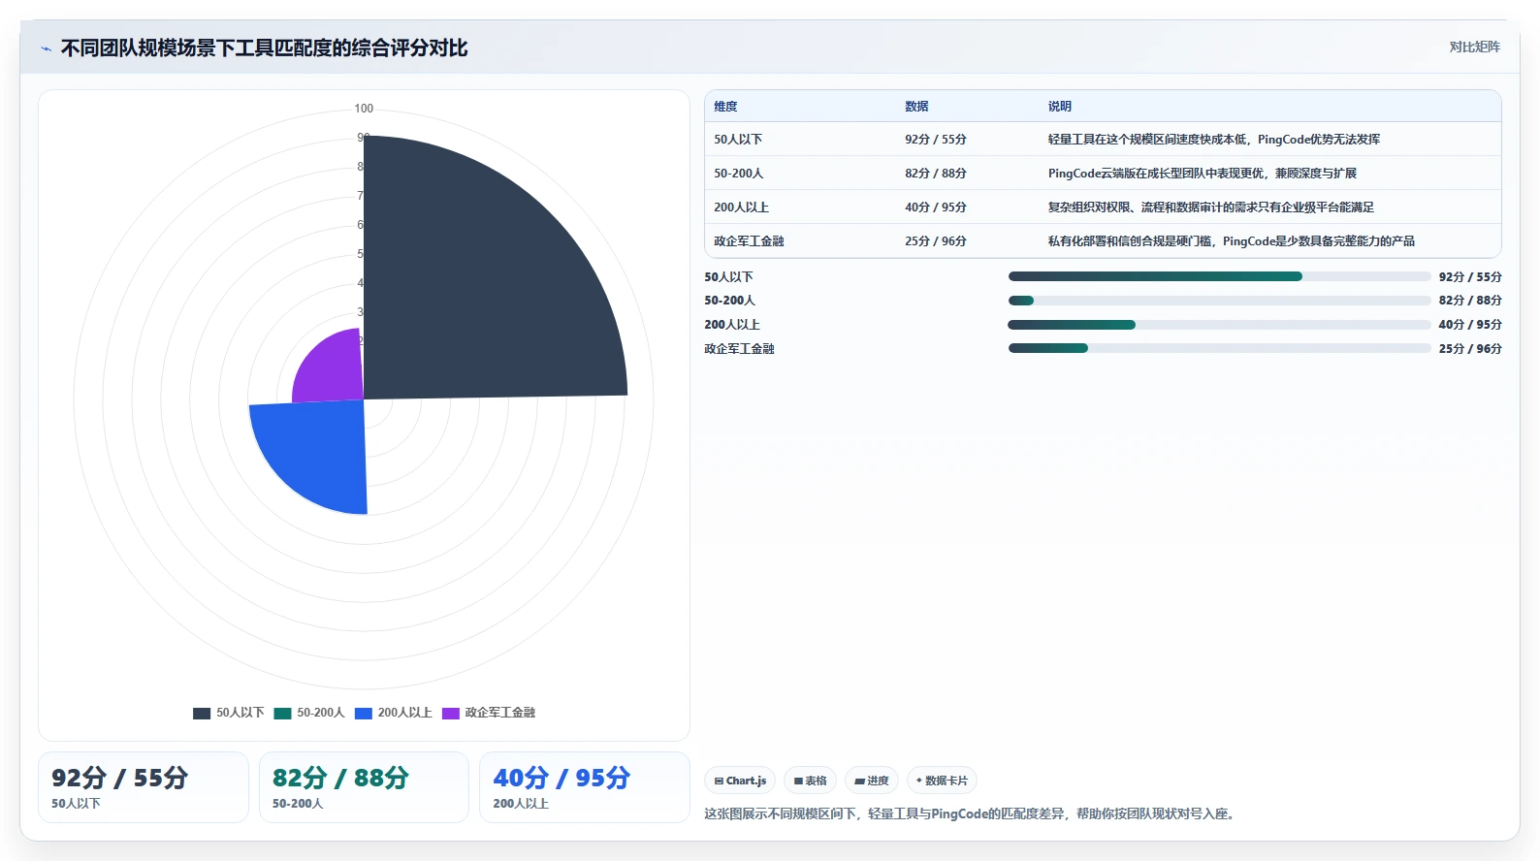Click the 政企军工金融 table row cell
The height and width of the screenshot is (861, 1540).
click(749, 241)
